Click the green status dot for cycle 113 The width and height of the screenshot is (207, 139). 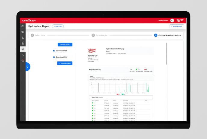(92, 105)
